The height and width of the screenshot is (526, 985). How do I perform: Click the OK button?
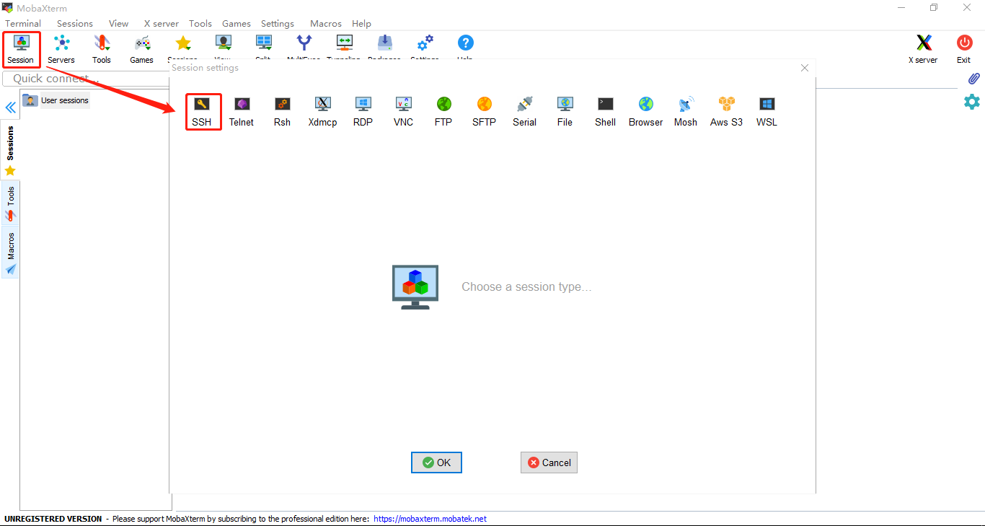(436, 463)
